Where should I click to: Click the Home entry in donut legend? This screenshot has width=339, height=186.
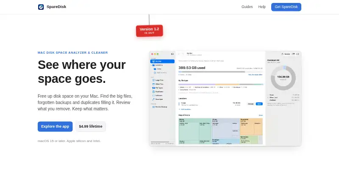coord(283,95)
